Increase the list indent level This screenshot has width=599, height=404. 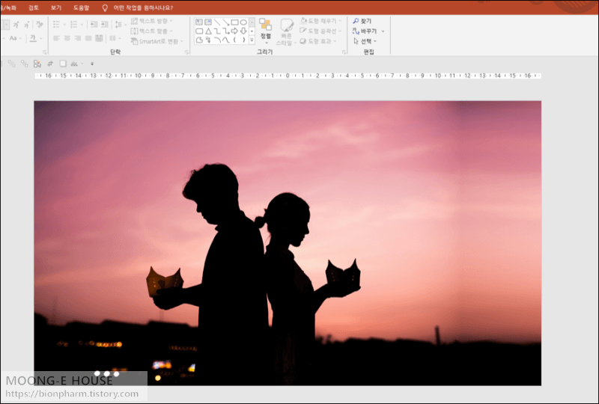click(x=105, y=25)
